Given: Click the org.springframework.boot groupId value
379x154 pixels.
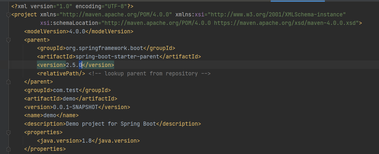Looking at the screenshot, I should point(104,48).
